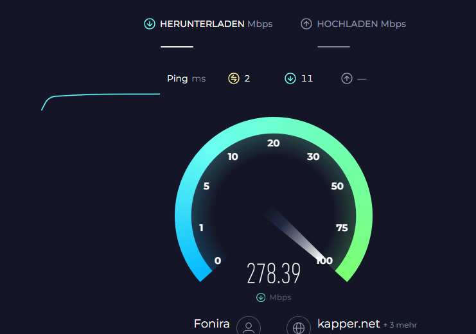This screenshot has height=334, width=476.
Task: Click the download ping arrow icon
Action: (290, 78)
